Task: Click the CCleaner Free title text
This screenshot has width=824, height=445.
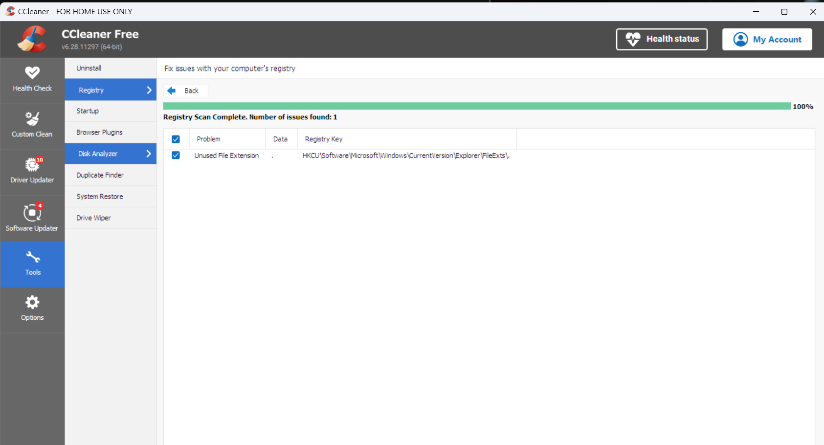Action: [x=100, y=34]
